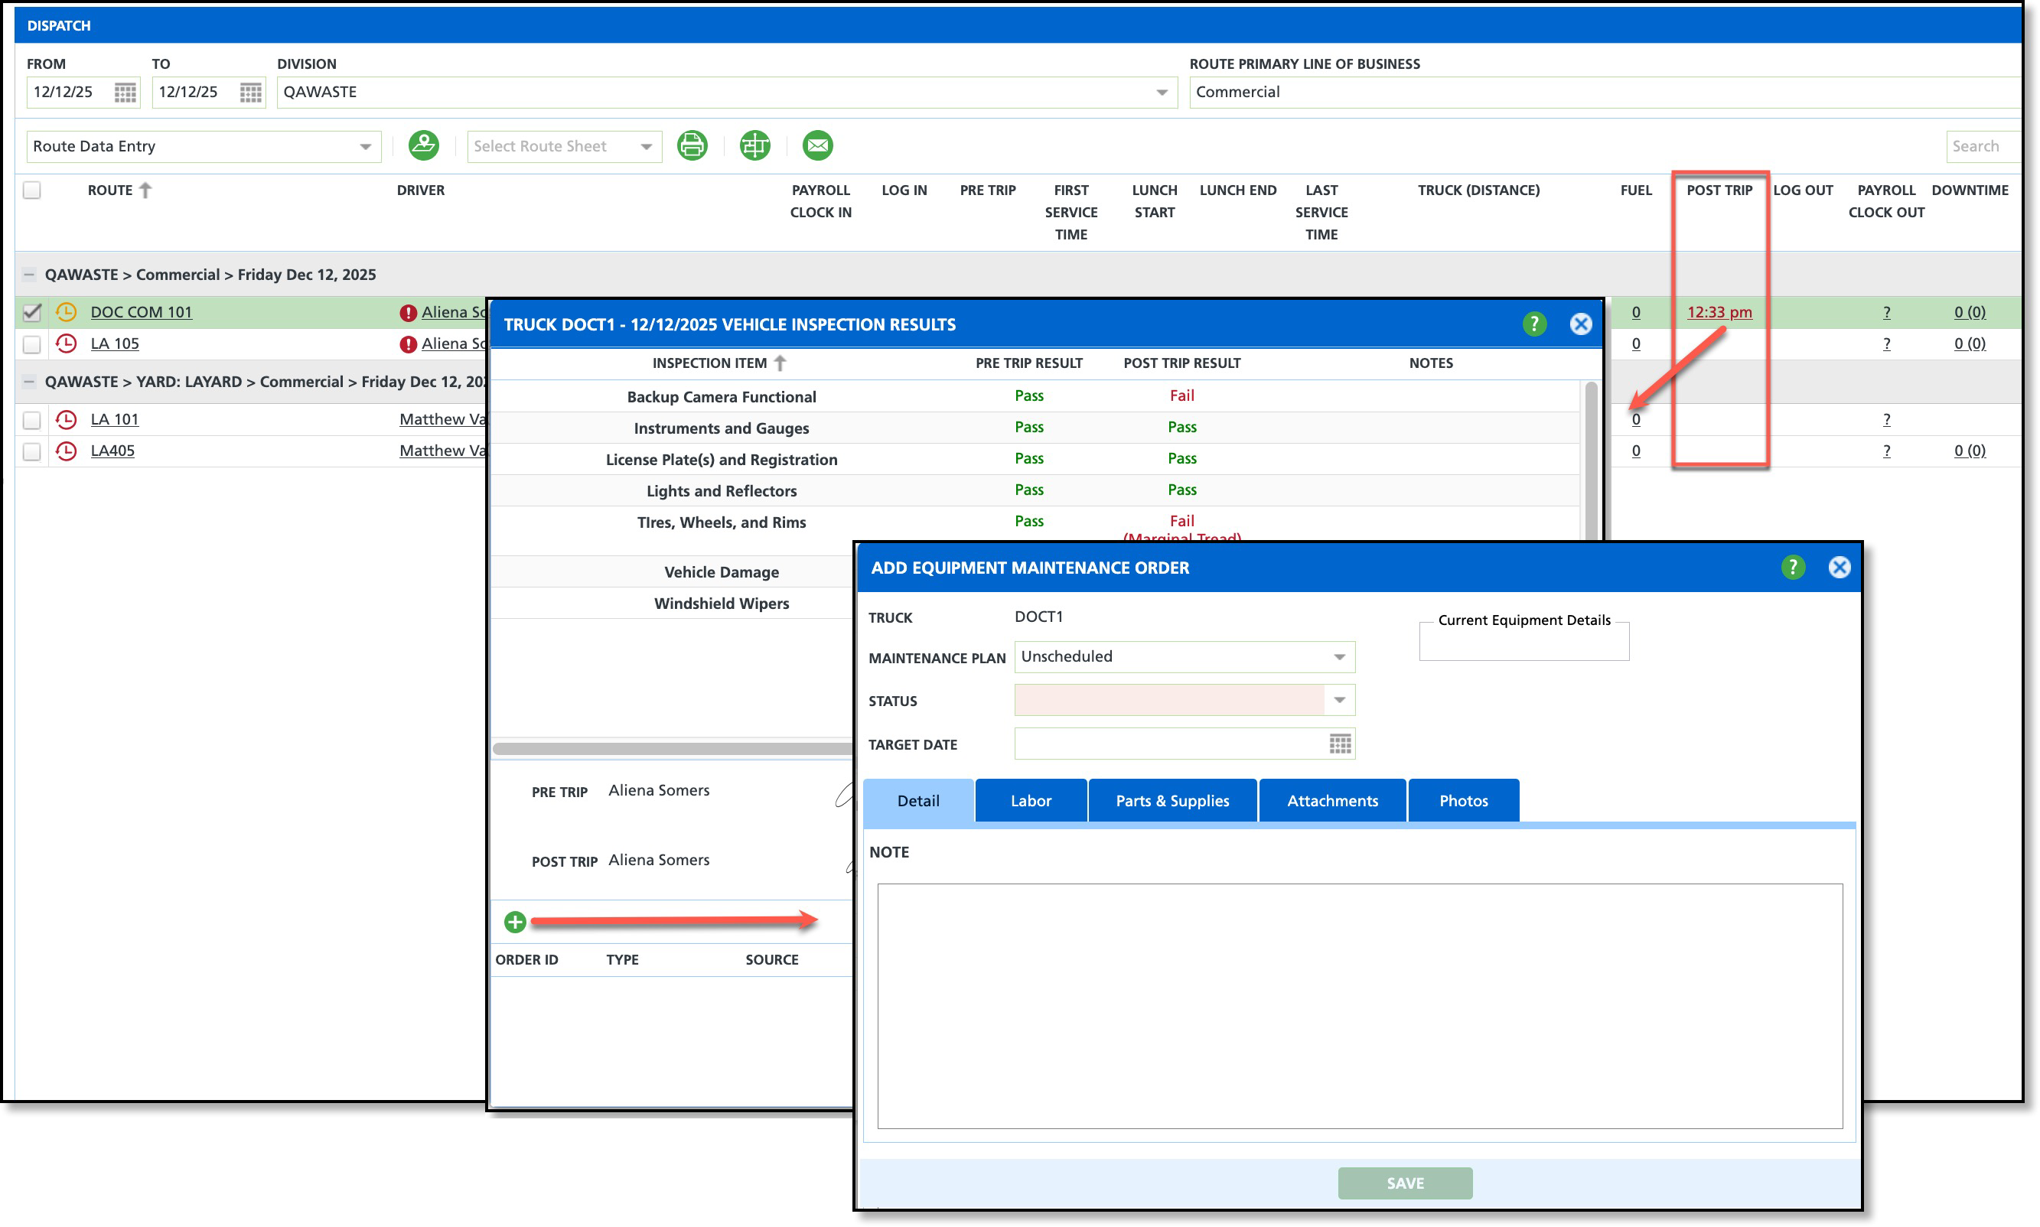Click the green route layout icon
Viewport: 2040px width, 1227px height.
[754, 145]
